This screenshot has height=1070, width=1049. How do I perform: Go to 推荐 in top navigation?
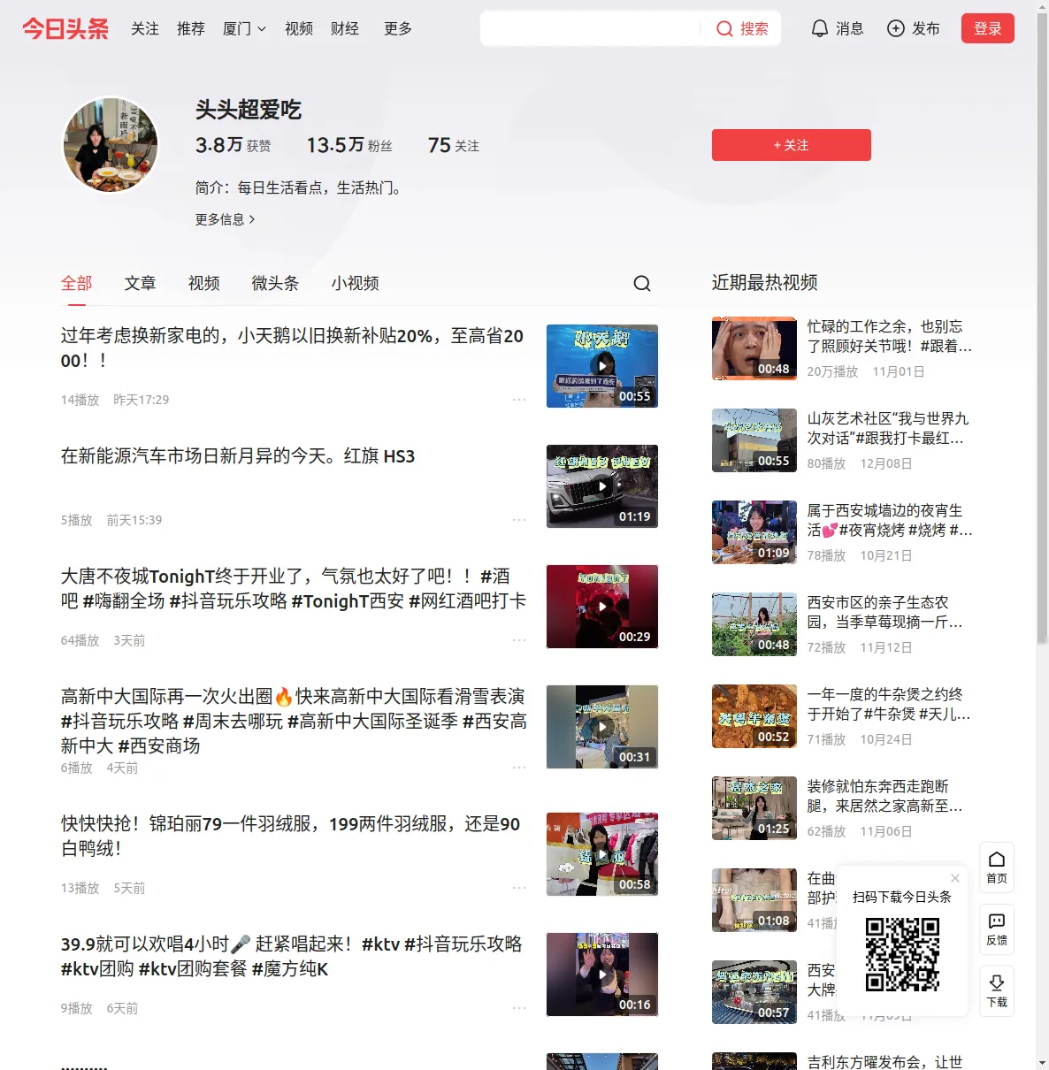[191, 29]
